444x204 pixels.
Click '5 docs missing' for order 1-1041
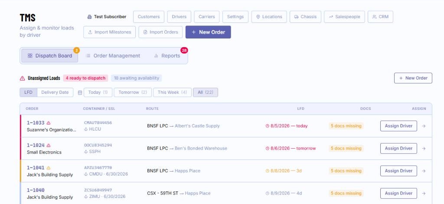point(346,171)
